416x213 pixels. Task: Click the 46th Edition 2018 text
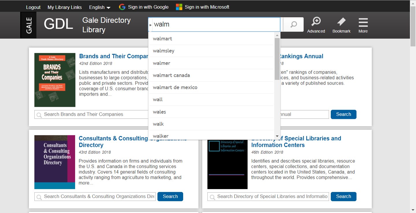pyautogui.click(x=267, y=152)
